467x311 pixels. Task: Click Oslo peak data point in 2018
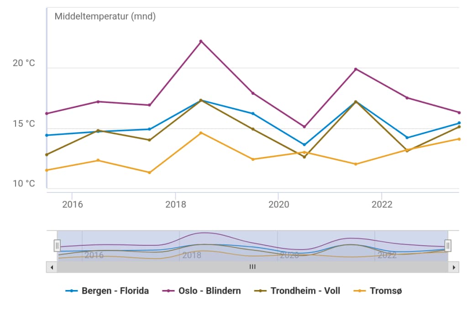tap(201, 41)
